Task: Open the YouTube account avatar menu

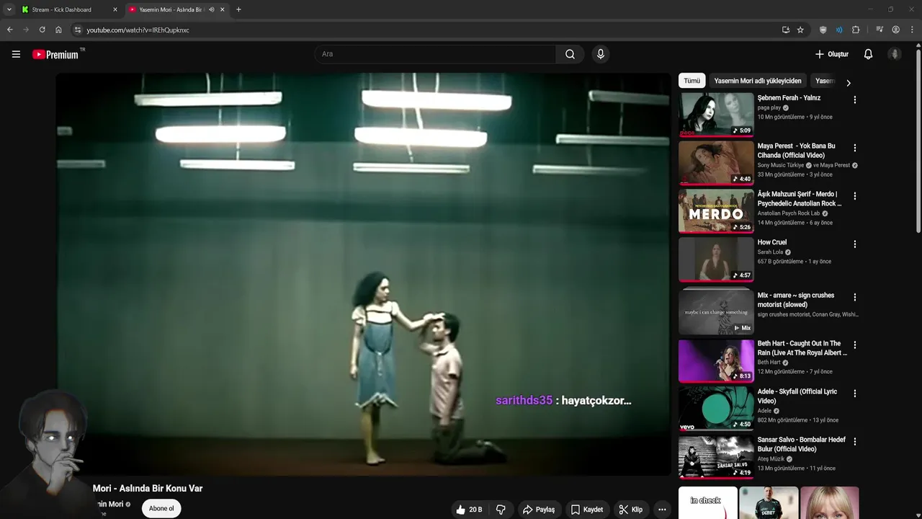Action: [x=895, y=54]
